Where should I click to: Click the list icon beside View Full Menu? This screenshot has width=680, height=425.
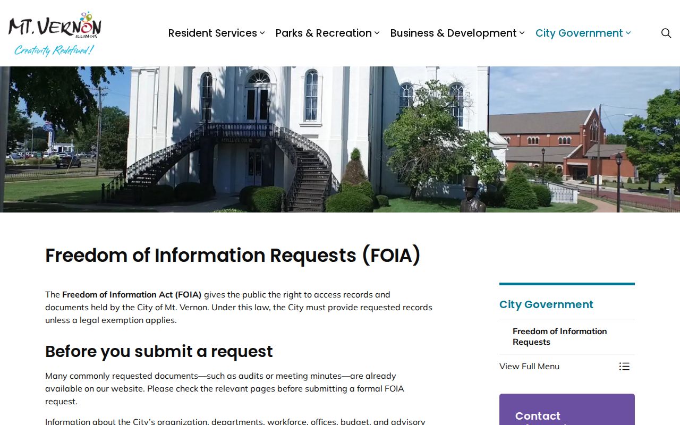point(624,366)
